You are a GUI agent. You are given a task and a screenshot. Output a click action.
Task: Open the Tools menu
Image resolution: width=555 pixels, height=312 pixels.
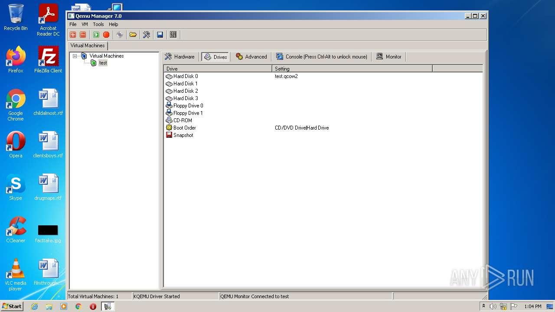[x=98, y=24]
